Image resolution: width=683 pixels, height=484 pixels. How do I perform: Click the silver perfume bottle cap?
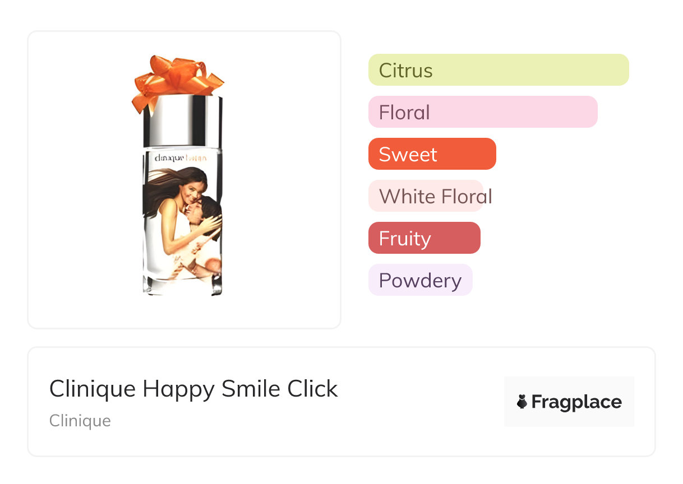(x=182, y=122)
